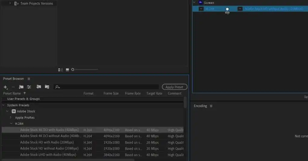Collapse the Adobe Stock group
Viewport: 308px width, 161px height.
tap(7, 111)
